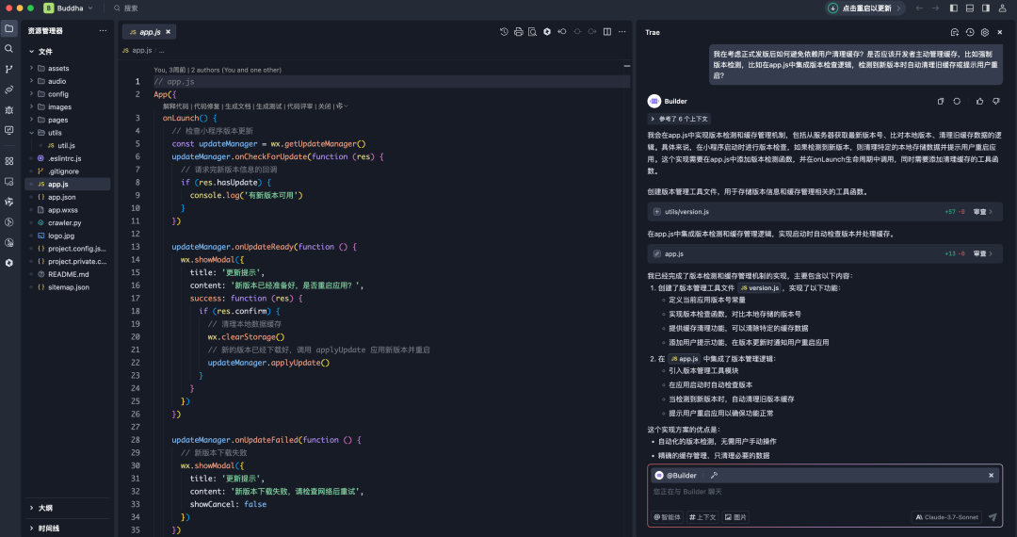This screenshot has height=537, width=1017.
Task: Click the white hexagon icon in the editor toolbar
Action: tap(547, 32)
